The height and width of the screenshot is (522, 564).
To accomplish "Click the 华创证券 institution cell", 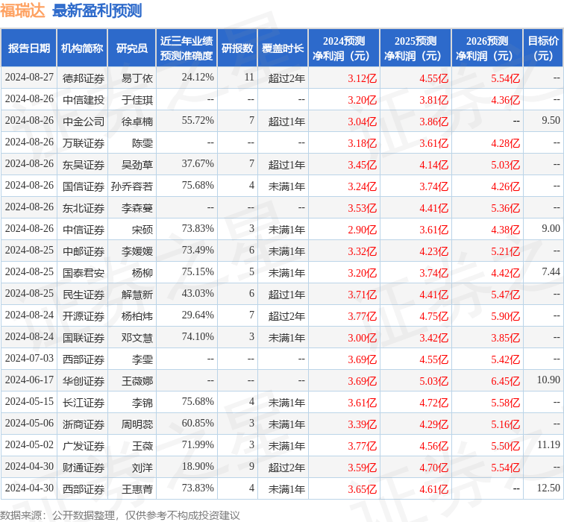I will pyautogui.click(x=84, y=381).
